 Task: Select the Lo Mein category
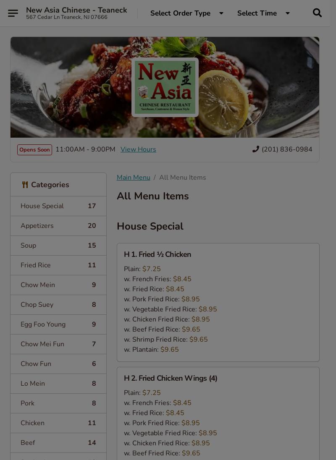(x=58, y=384)
